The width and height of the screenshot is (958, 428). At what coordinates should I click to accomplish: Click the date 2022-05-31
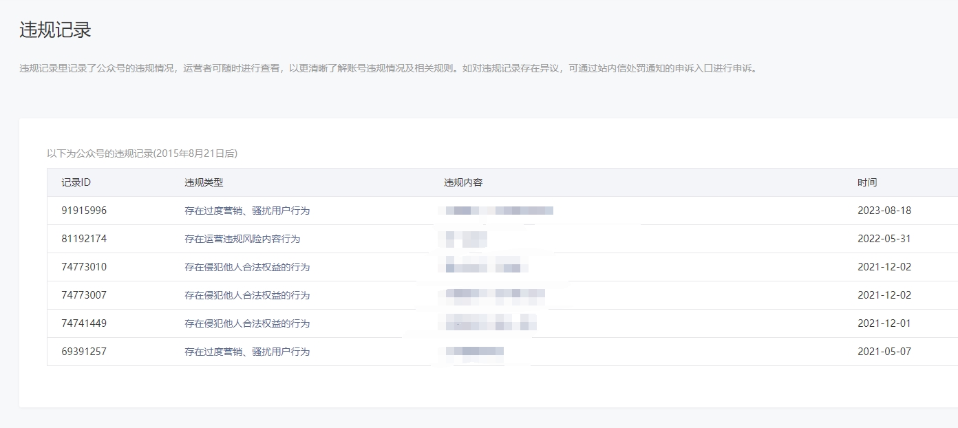884,239
